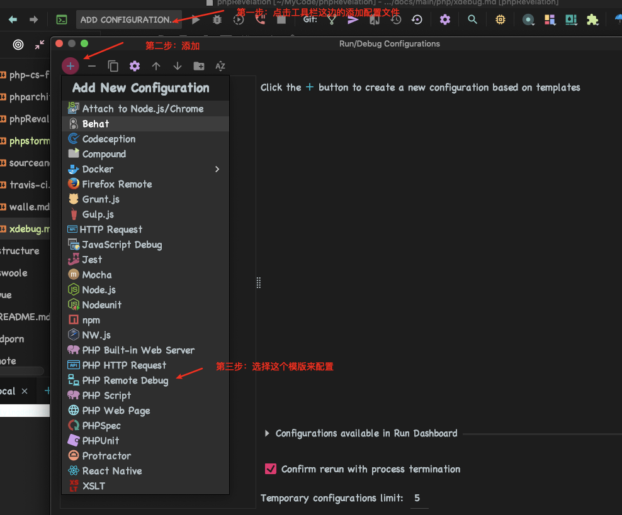Image resolution: width=622 pixels, height=515 pixels.
Task: Open Edit Templates wrench icon
Action: click(135, 66)
